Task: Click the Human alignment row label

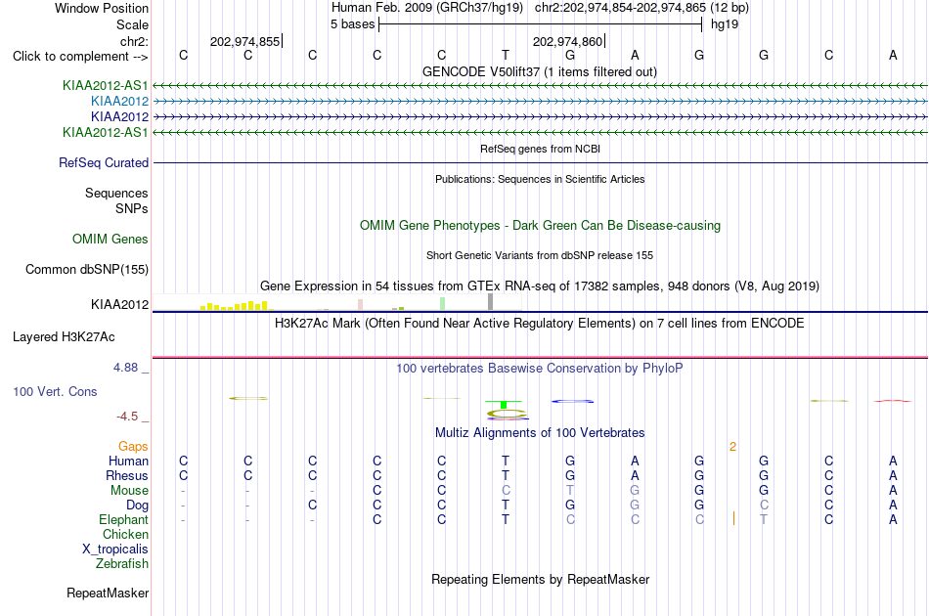Action: tap(128, 461)
